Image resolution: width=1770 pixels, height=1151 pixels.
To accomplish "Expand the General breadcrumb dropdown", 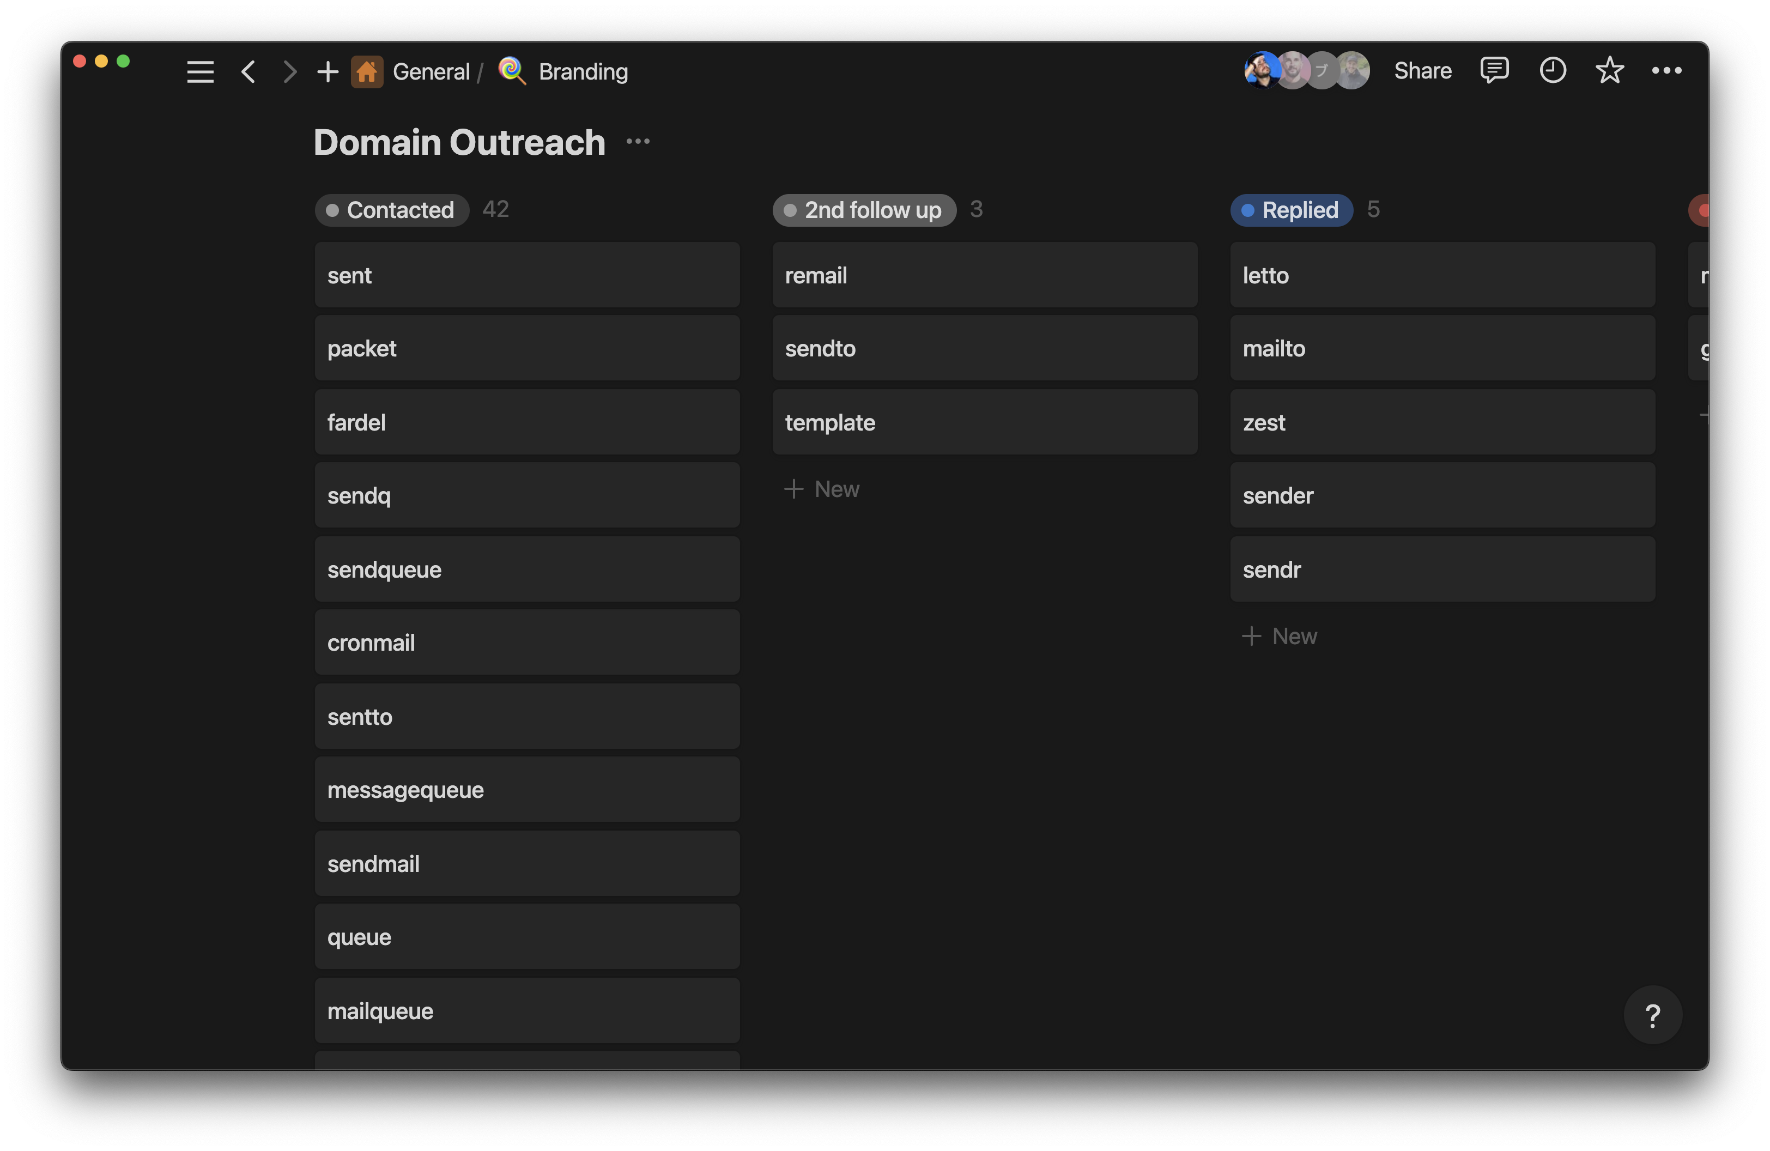I will [431, 71].
